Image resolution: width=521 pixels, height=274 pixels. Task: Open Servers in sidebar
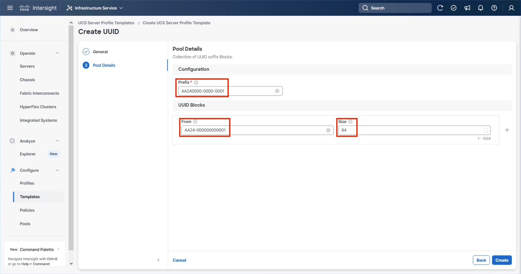pos(27,66)
